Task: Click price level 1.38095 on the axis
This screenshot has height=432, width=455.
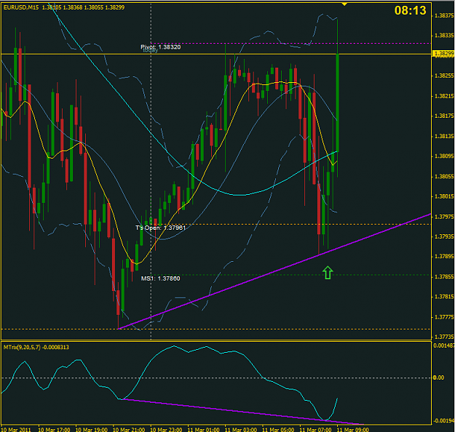Action: tap(443, 156)
